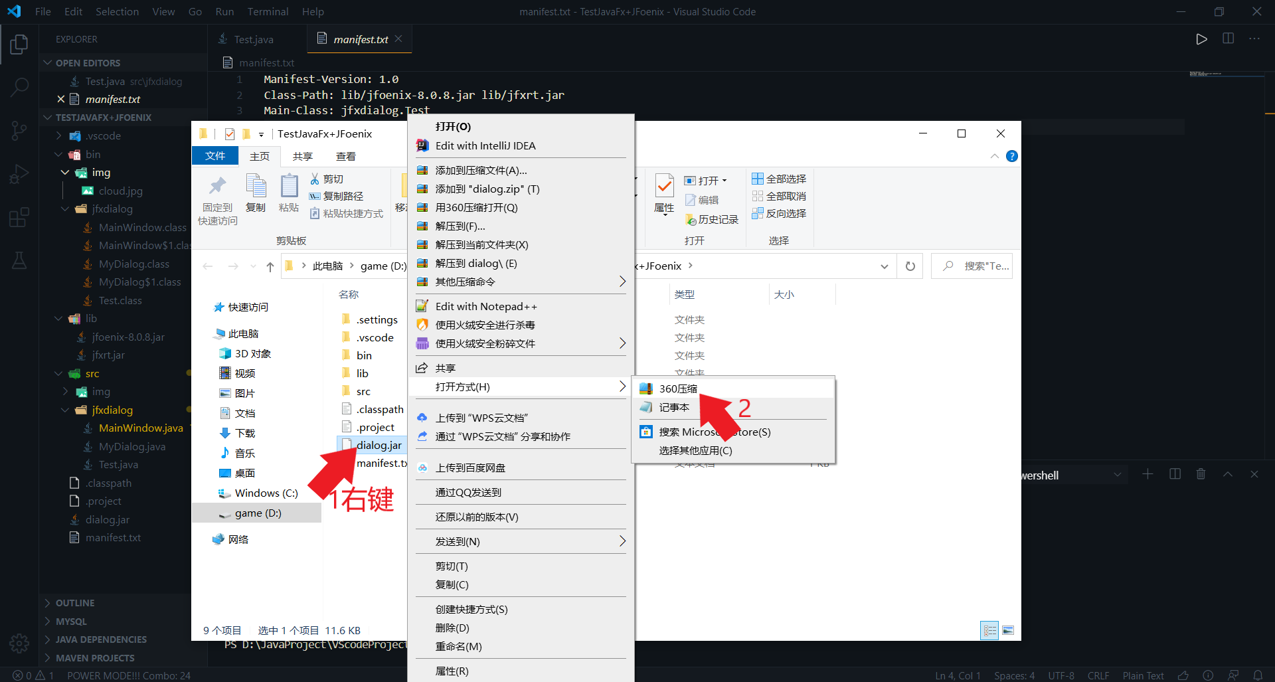Select Edit with IntelliJ IDEA
The image size is (1275, 682).
[521, 145]
